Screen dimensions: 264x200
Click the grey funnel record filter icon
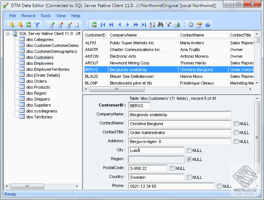pos(168,25)
